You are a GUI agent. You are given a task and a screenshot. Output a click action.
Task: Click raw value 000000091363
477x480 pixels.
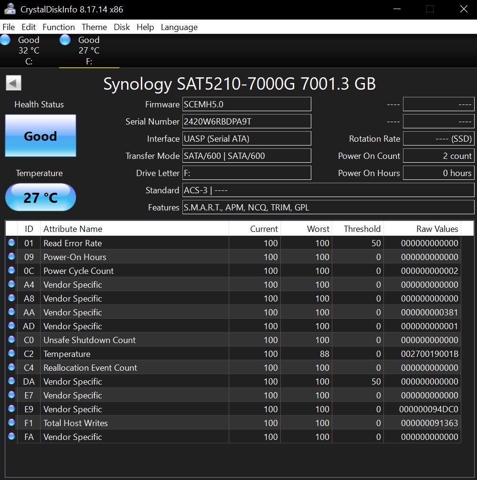430,423
